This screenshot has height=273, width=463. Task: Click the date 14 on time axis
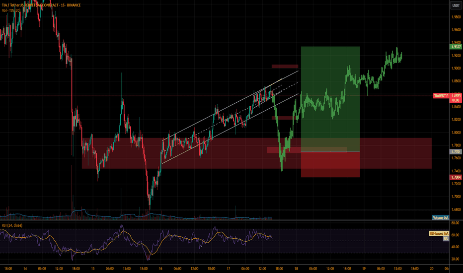25,269
